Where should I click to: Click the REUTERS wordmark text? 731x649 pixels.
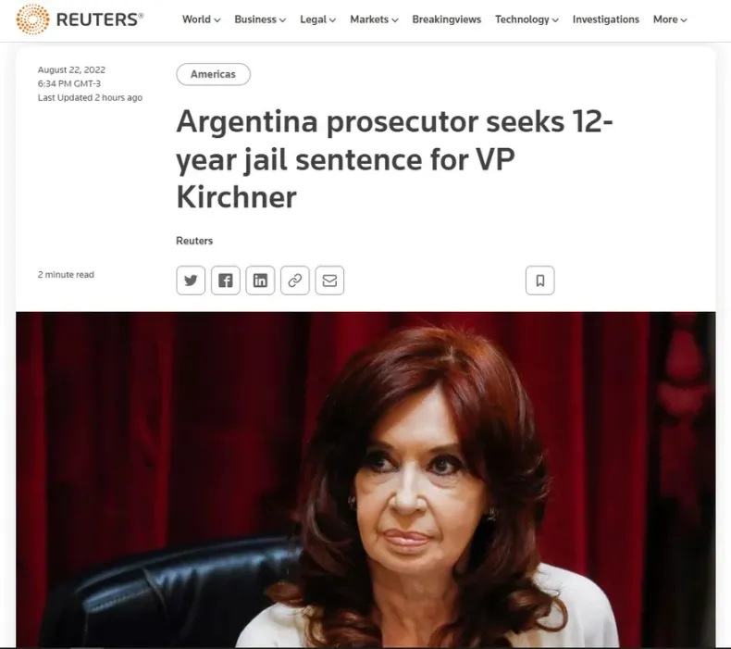[99, 19]
